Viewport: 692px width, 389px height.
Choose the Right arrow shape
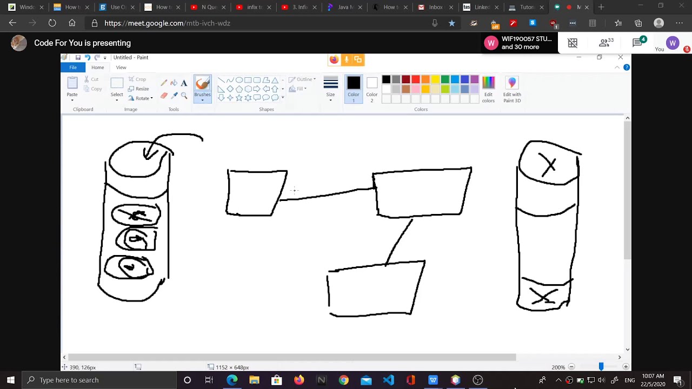257,89
